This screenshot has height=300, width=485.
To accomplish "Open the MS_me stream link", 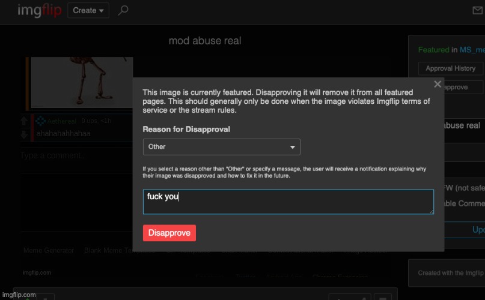I will [472, 50].
